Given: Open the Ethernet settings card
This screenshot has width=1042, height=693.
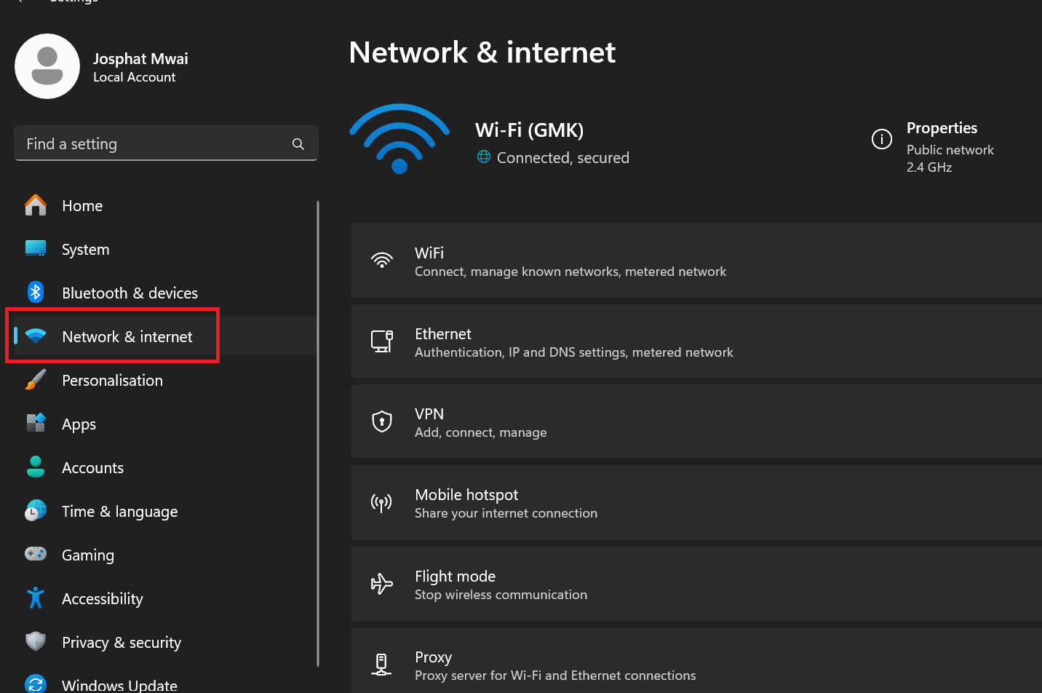Looking at the screenshot, I should pyautogui.click(x=696, y=341).
